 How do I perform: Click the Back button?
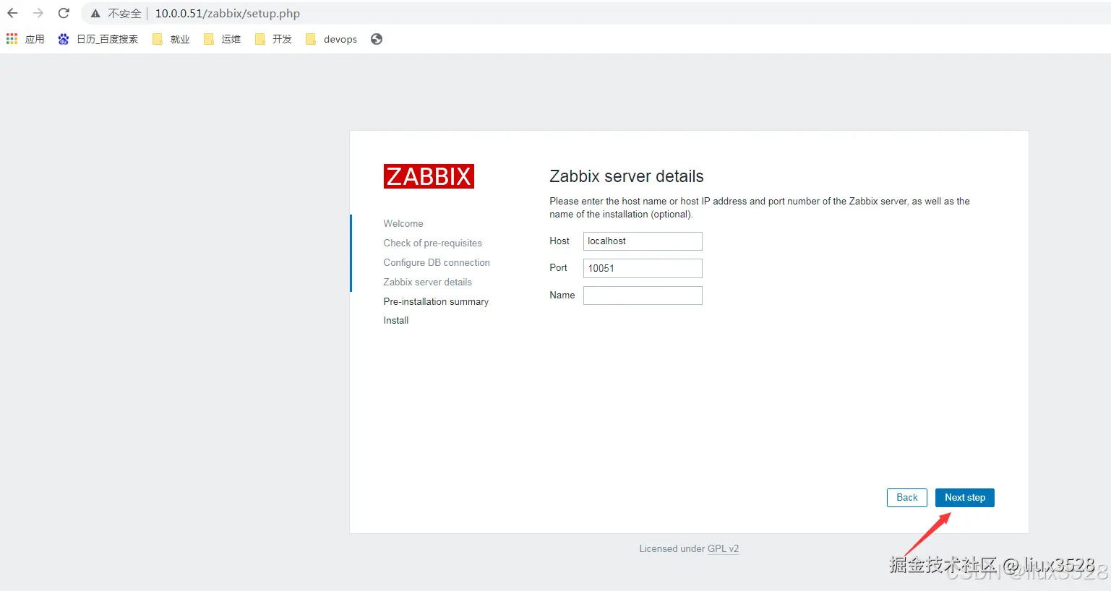[x=906, y=498]
